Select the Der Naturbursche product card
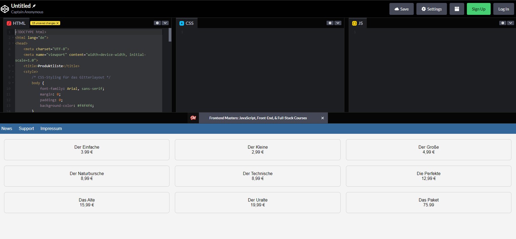The width and height of the screenshot is (516, 239). pyautogui.click(x=87, y=176)
